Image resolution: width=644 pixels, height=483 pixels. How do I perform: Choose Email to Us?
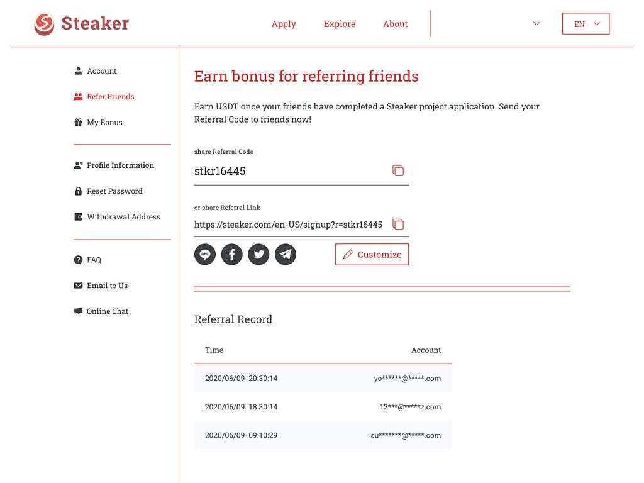coord(101,286)
